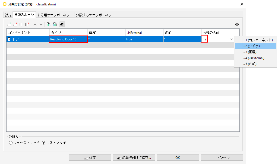Viewport: 278px width, 164px height.
Task: Close the 分類の設定 dialog
Action: tap(242, 4)
